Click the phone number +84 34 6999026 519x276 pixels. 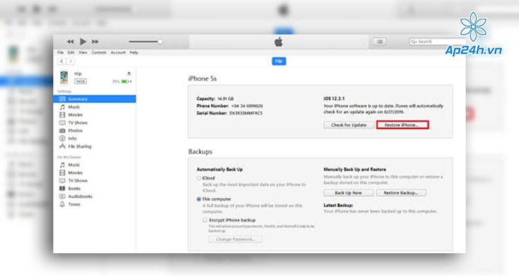(247, 106)
